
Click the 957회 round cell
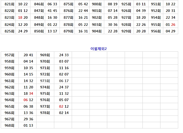coord(9,55)
